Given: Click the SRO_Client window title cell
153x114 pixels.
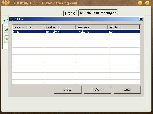Looking at the screenshot, I should (x=60, y=32).
